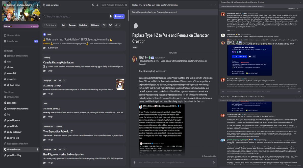The image size is (303, 168).
Task: Open the Accessory concept post thumbnail
Action: click(x=120, y=84)
